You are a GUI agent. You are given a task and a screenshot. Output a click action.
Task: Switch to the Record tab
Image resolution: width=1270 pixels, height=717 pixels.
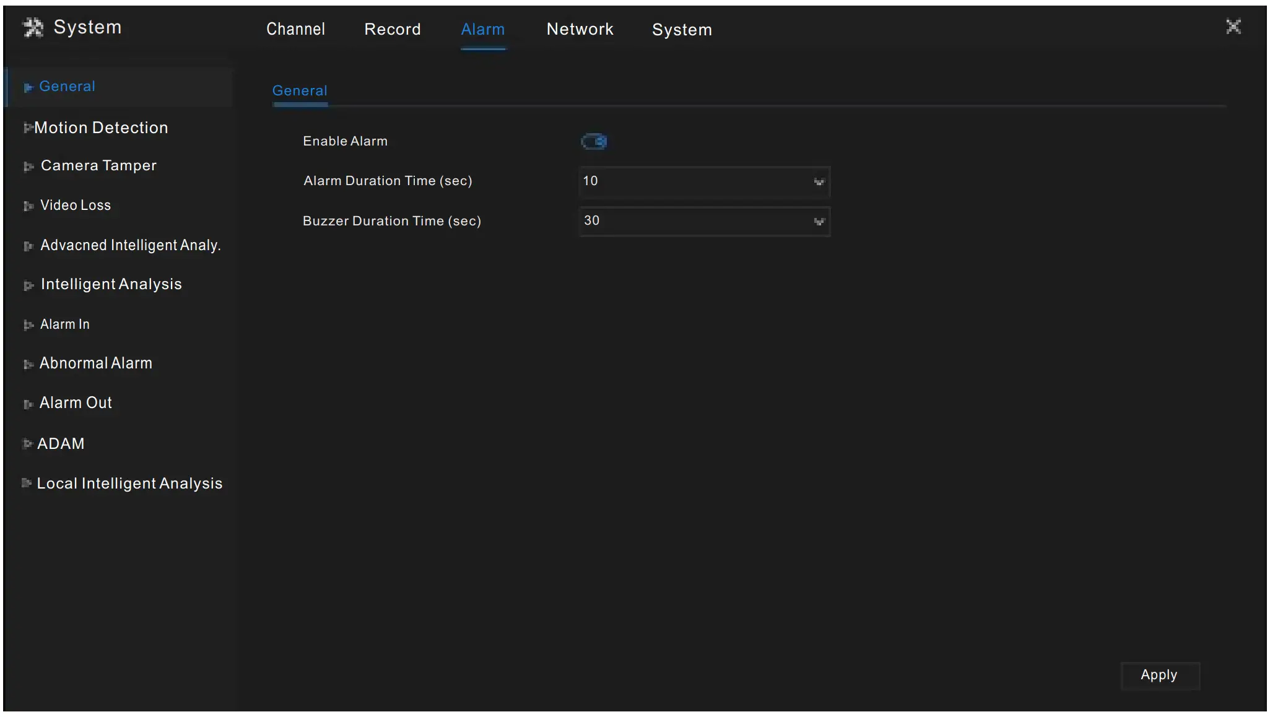[392, 29]
